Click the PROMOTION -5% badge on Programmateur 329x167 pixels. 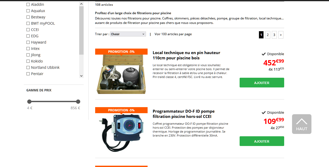click(121, 110)
